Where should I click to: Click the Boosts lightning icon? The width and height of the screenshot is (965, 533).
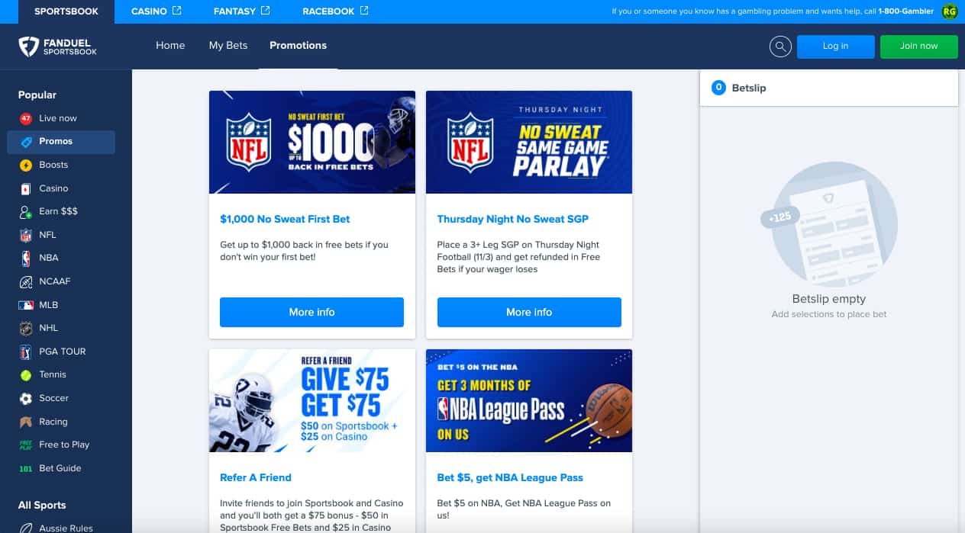coord(26,165)
